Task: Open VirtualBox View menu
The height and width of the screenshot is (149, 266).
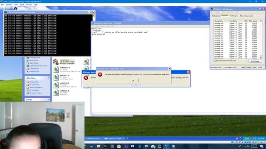Action: click(x=16, y=5)
